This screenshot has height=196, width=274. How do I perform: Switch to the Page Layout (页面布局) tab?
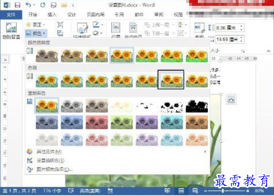pos(96,15)
